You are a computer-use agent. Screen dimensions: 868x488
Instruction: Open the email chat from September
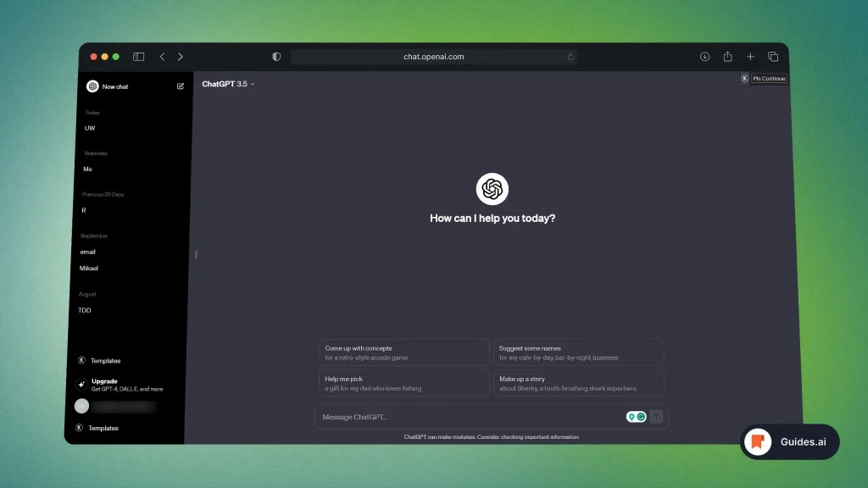[x=87, y=252]
